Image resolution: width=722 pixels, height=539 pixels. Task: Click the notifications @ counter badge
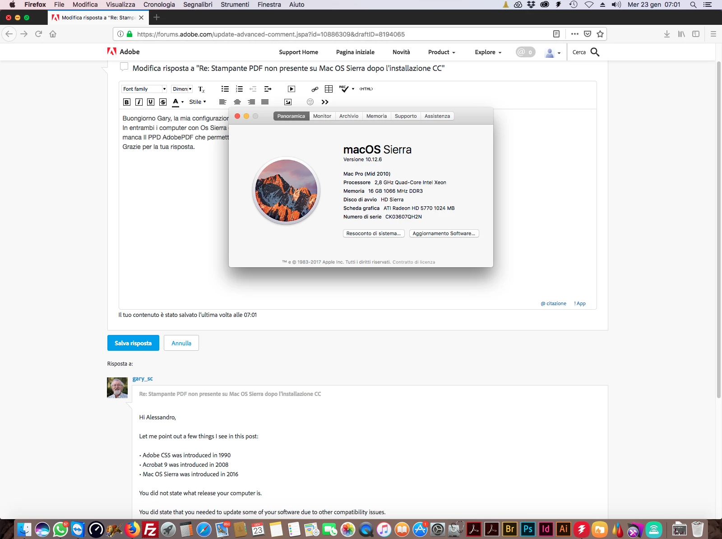pos(525,52)
